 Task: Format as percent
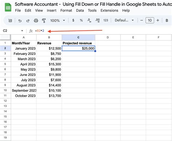point(81,20)
